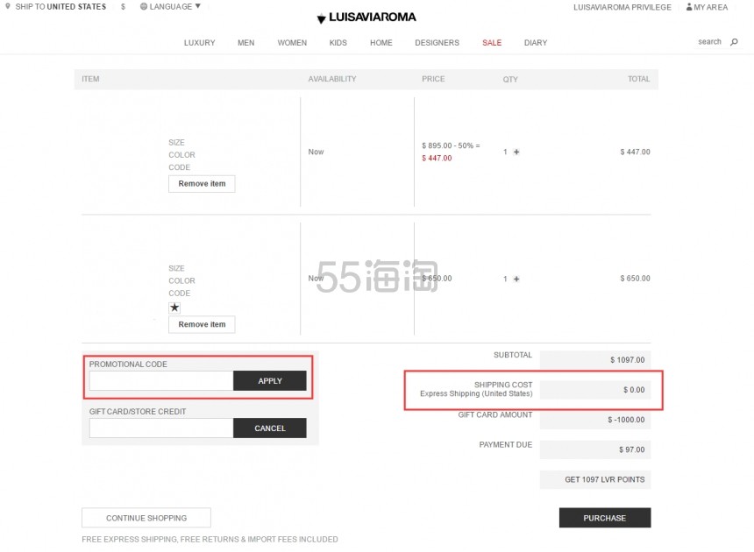Remove the first cart item

click(202, 184)
